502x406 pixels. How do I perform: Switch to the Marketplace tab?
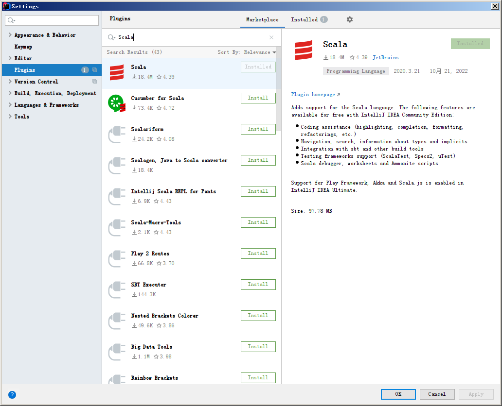tap(262, 19)
